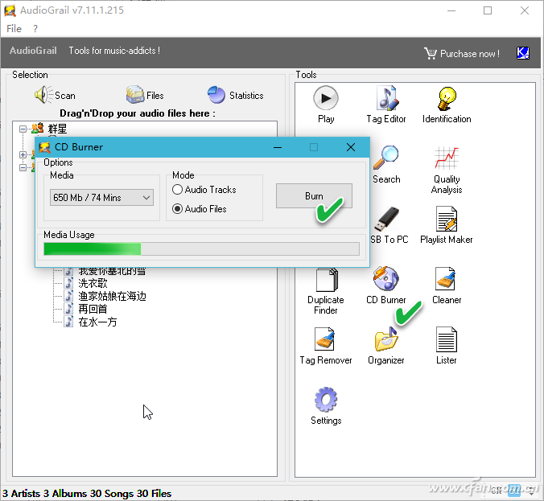Launch the Identification lightbulb tool
The height and width of the screenshot is (501, 544).
point(447,104)
